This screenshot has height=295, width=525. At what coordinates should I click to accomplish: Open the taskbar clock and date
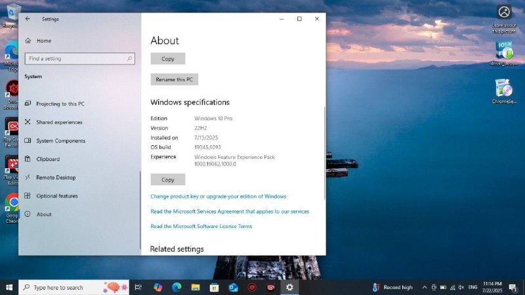pos(492,287)
